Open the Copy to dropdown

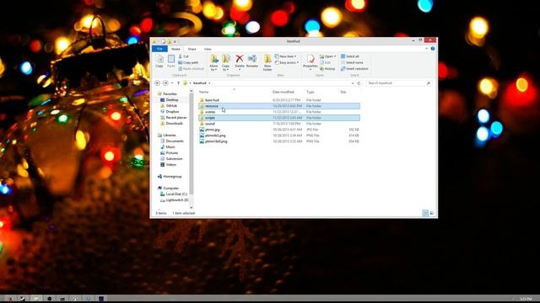(226, 62)
